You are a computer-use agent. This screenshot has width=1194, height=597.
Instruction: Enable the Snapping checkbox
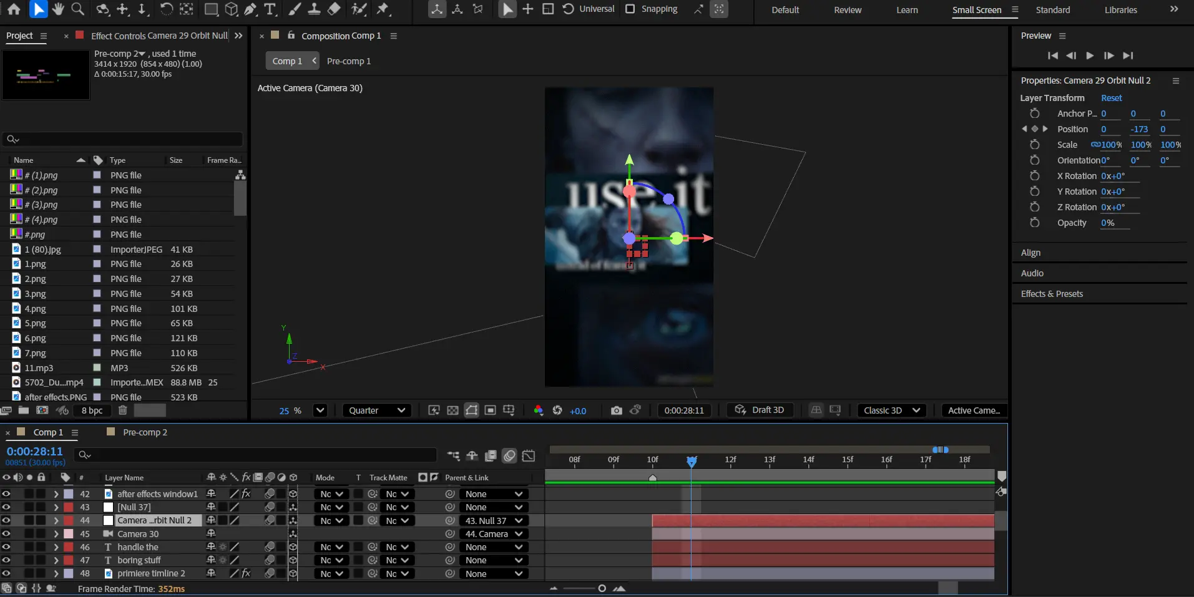pyautogui.click(x=630, y=9)
